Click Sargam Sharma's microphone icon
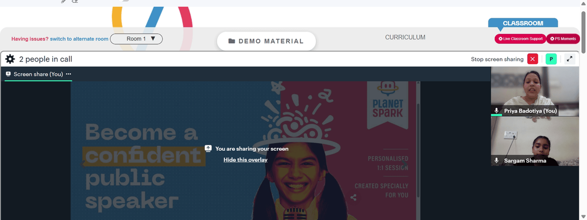The width and height of the screenshot is (587, 220). (x=497, y=161)
